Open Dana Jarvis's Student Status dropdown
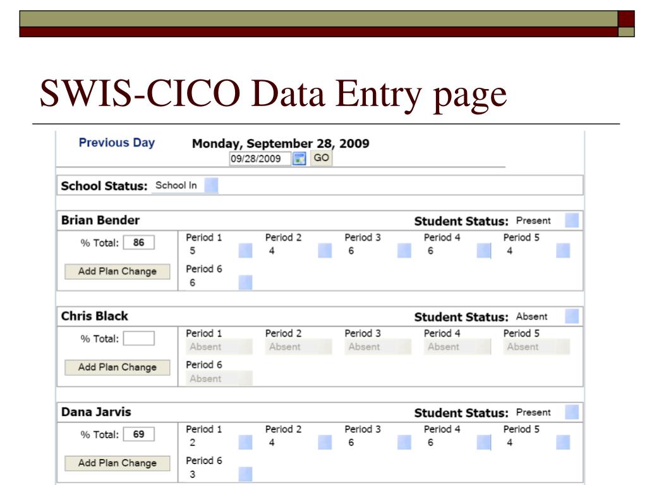The image size is (647, 485). click(x=571, y=412)
